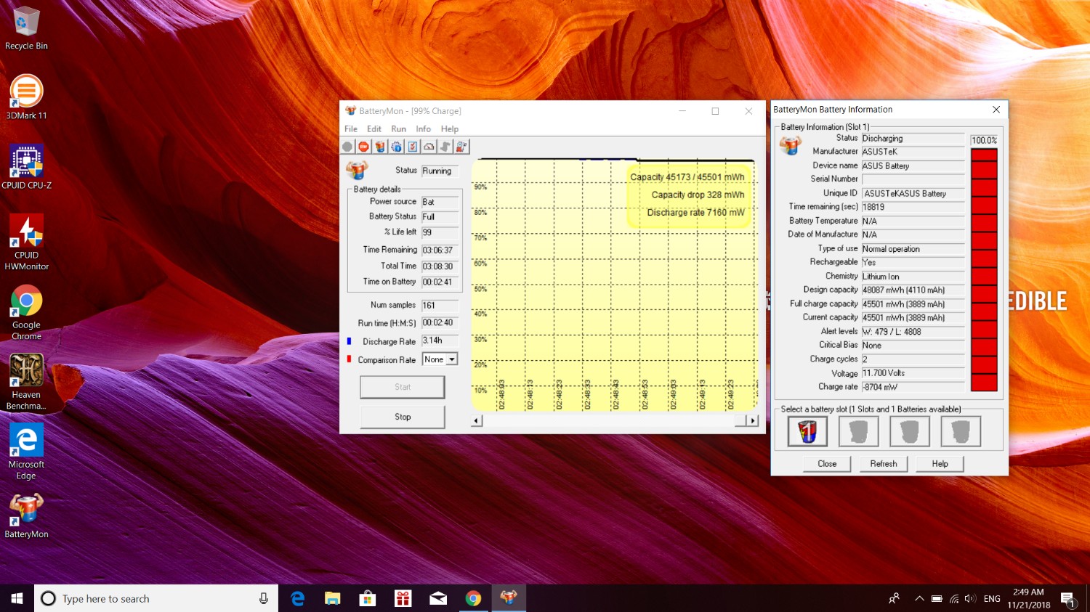1090x612 pixels.
Task: Click the People icon in the taskbar
Action: [894, 598]
